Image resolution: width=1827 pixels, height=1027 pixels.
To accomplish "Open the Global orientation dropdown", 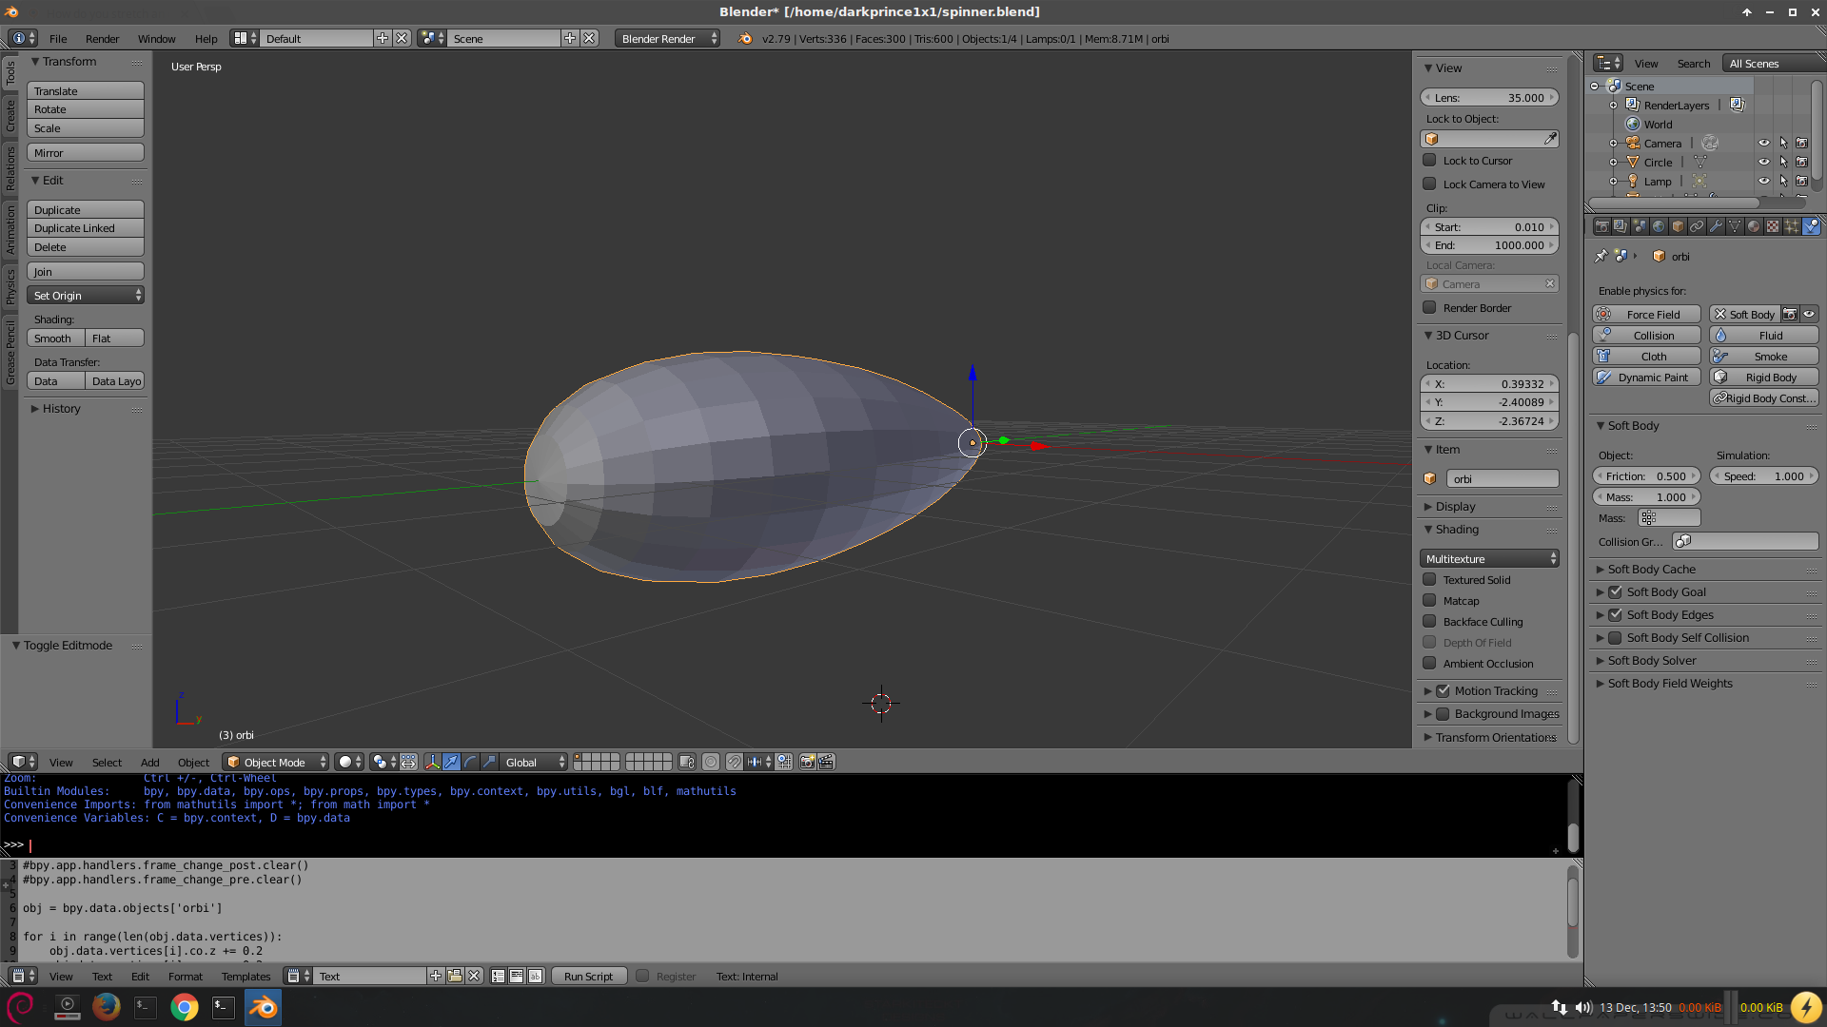I will tap(536, 762).
